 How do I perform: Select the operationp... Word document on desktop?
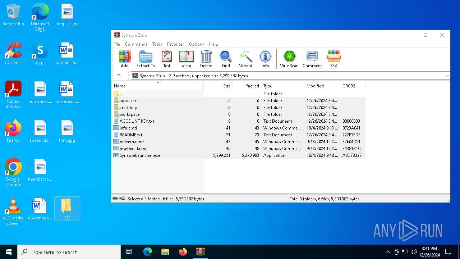(x=40, y=209)
